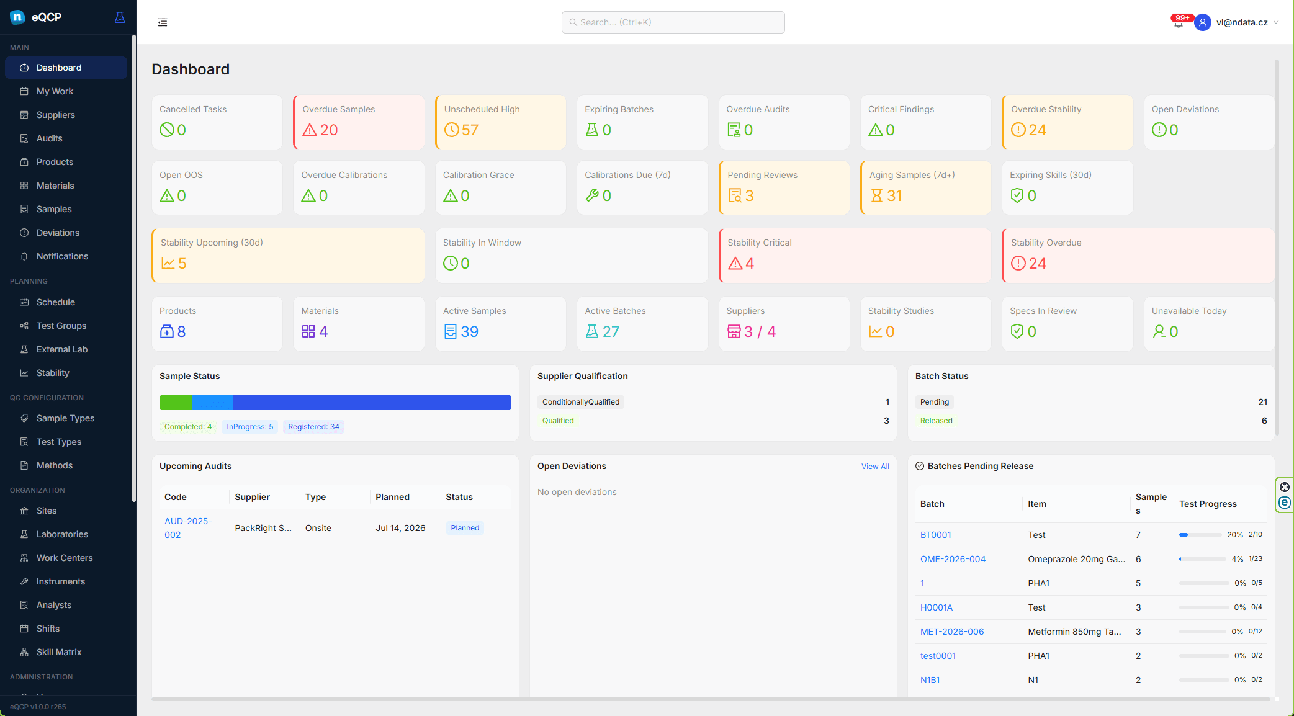Navigate to Materials in the sidebar
The image size is (1294, 716).
pyautogui.click(x=66, y=186)
